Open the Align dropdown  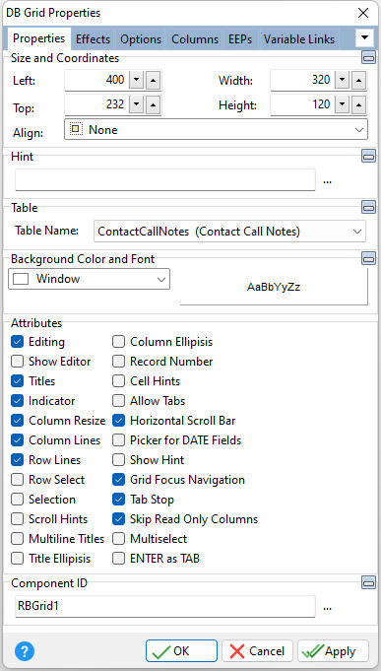pyautogui.click(x=216, y=130)
